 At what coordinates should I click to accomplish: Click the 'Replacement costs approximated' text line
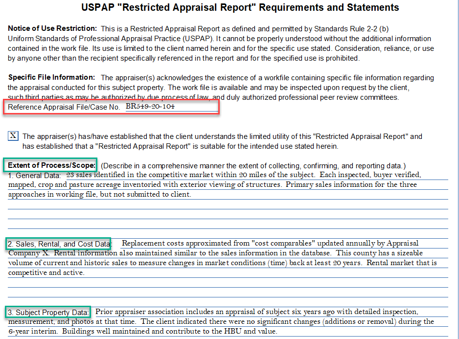[270, 243]
